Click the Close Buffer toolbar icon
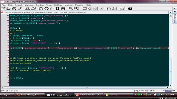 14,9
